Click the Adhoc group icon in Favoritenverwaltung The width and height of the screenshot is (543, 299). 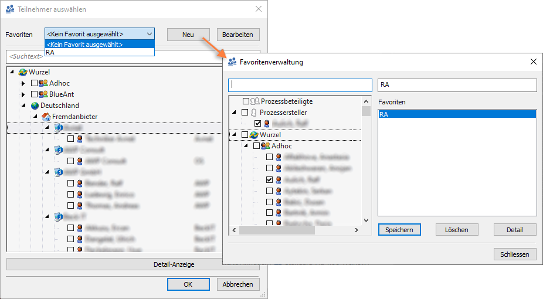pos(265,146)
